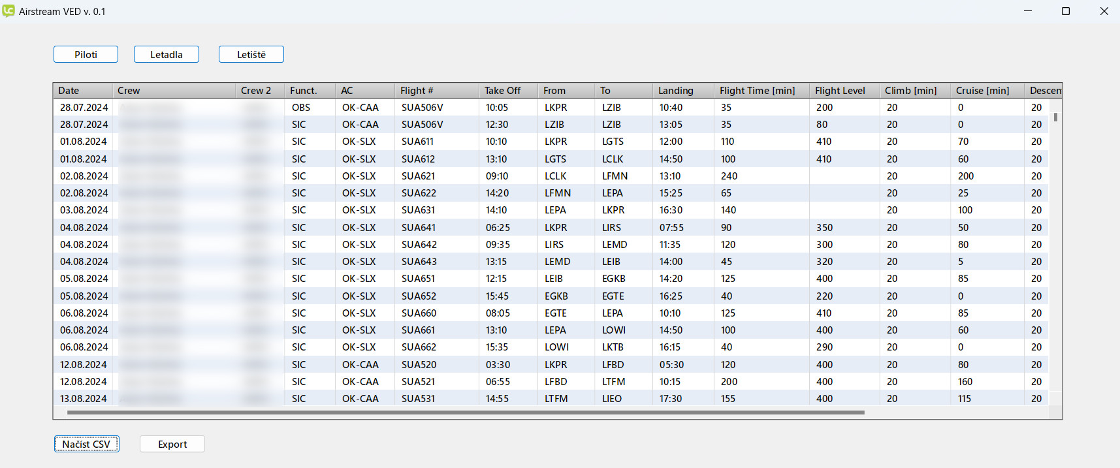Maximize the Airstream VED window
1120x468 pixels.
(x=1066, y=11)
